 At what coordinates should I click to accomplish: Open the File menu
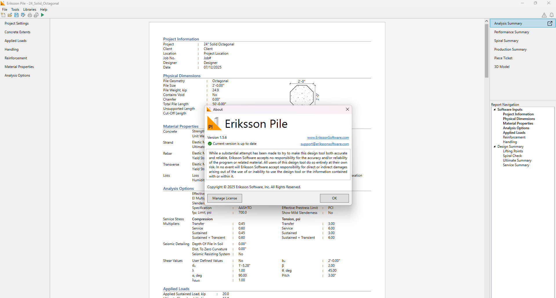[x=5, y=10]
